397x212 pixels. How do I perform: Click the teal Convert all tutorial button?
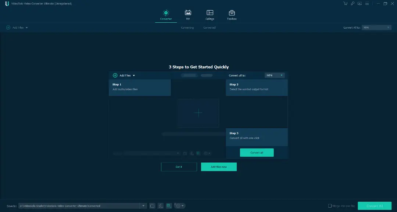pos(257,153)
